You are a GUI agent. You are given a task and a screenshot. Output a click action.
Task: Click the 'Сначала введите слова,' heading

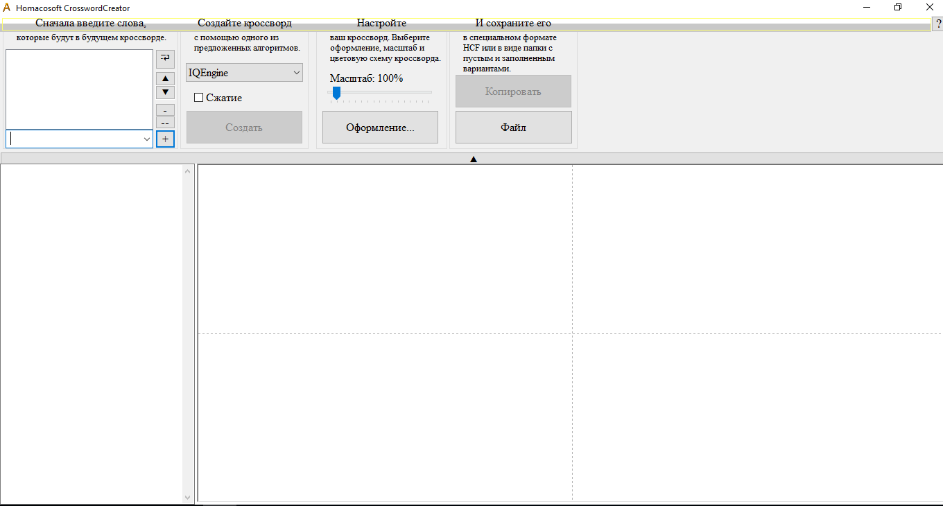(x=91, y=24)
